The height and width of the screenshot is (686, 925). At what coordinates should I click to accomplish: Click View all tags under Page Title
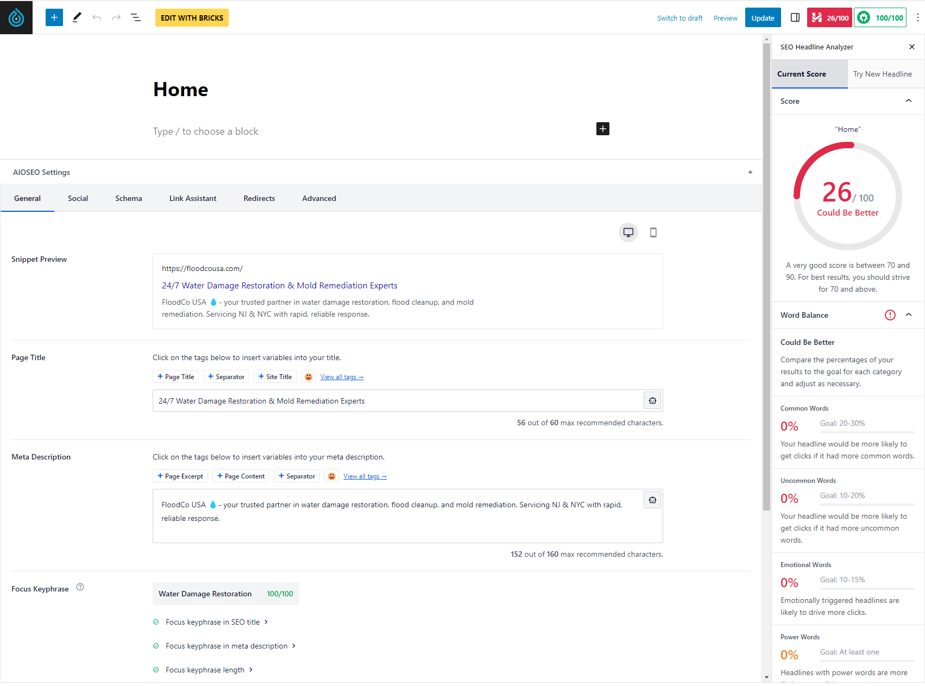click(342, 377)
